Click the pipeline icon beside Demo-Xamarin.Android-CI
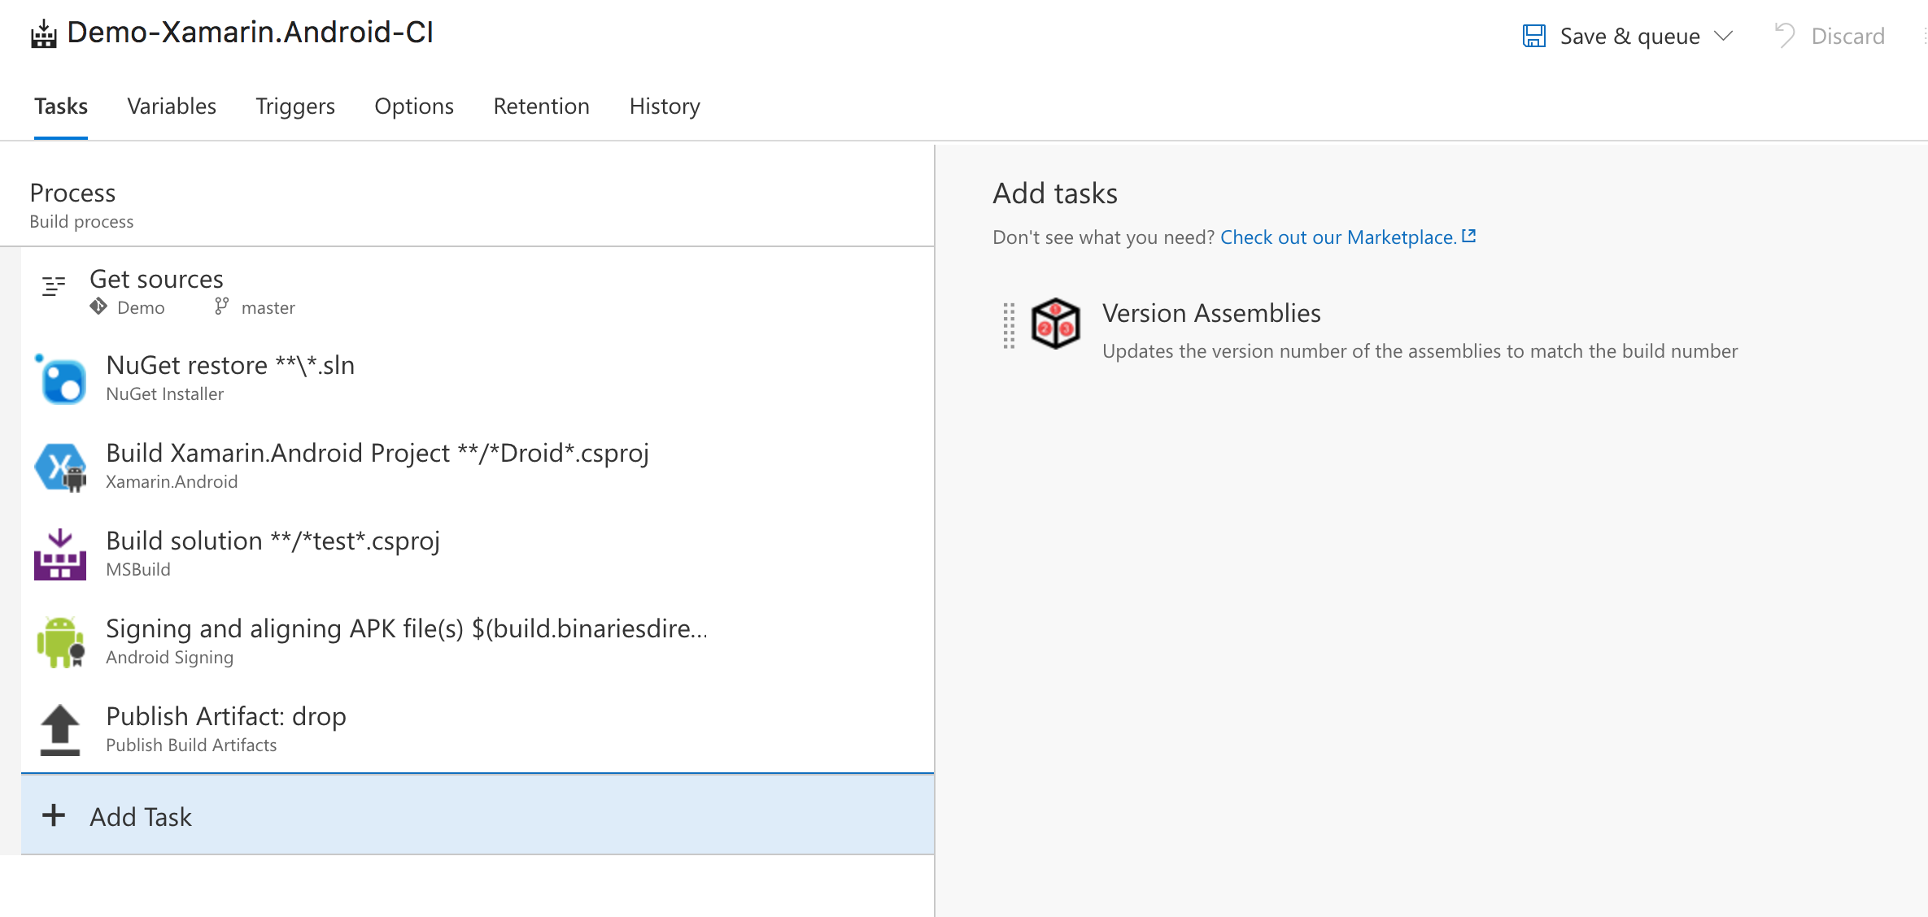This screenshot has width=1928, height=917. [43, 33]
